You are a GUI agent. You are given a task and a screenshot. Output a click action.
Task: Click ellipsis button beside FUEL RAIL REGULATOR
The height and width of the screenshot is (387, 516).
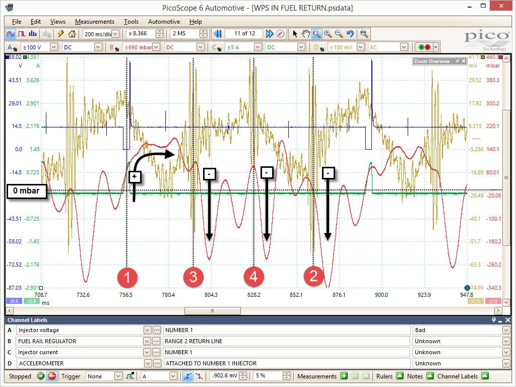tap(157, 341)
